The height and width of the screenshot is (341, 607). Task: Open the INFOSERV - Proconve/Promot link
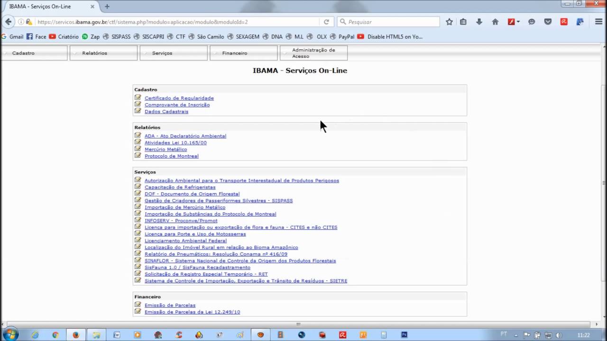181,220
